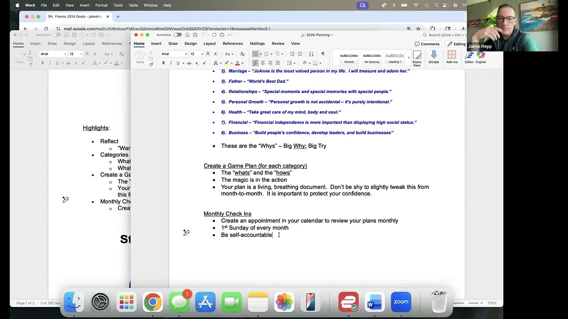Screen dimensions: 568x319
Task: Click the font color red A in 2026 Planning
Action: (237, 63)
